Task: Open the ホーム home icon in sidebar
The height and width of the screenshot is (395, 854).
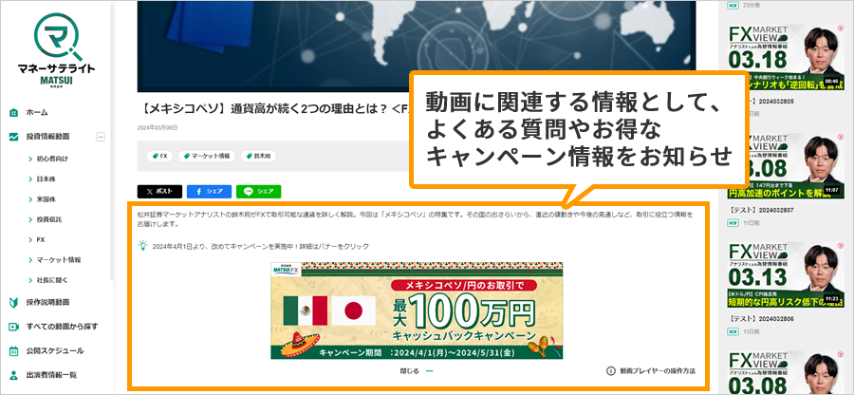Action: (x=13, y=112)
